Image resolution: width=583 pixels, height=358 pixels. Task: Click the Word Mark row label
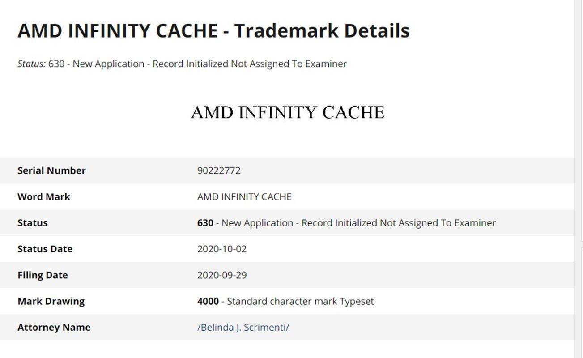click(x=44, y=196)
